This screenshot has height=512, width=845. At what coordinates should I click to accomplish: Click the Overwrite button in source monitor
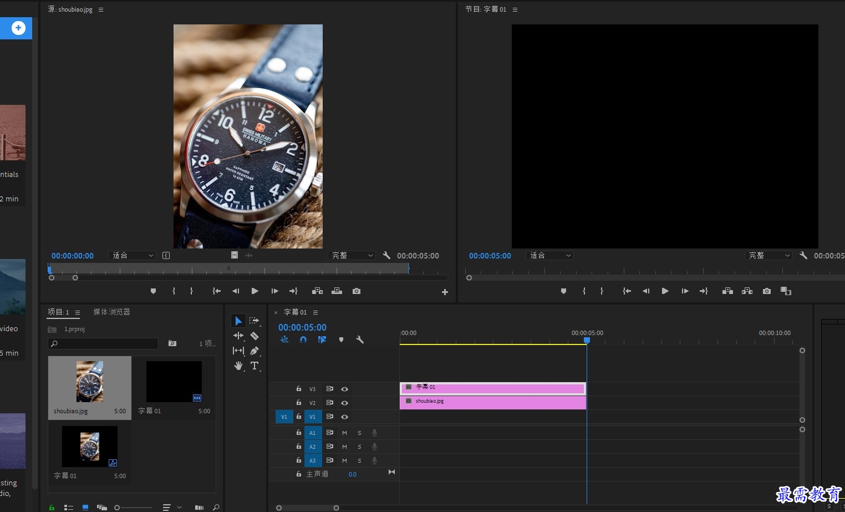tap(337, 291)
